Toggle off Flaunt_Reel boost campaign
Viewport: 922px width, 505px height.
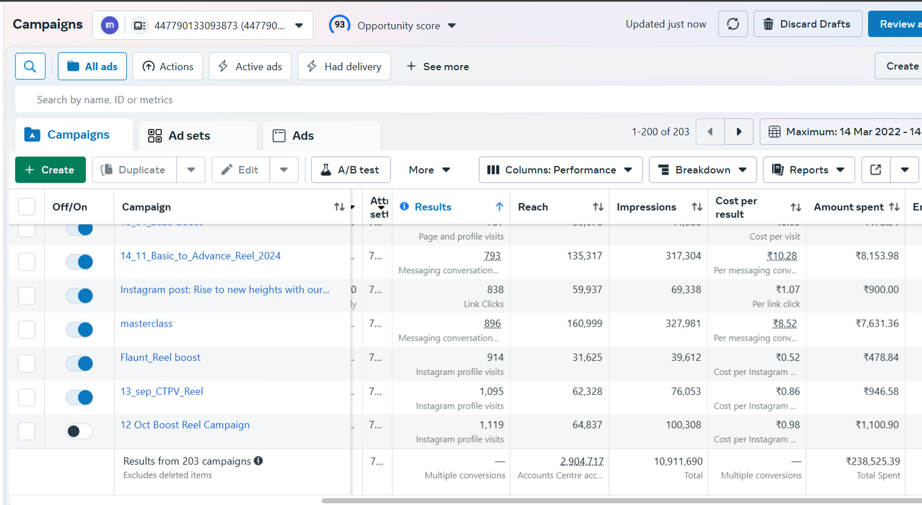click(x=80, y=363)
